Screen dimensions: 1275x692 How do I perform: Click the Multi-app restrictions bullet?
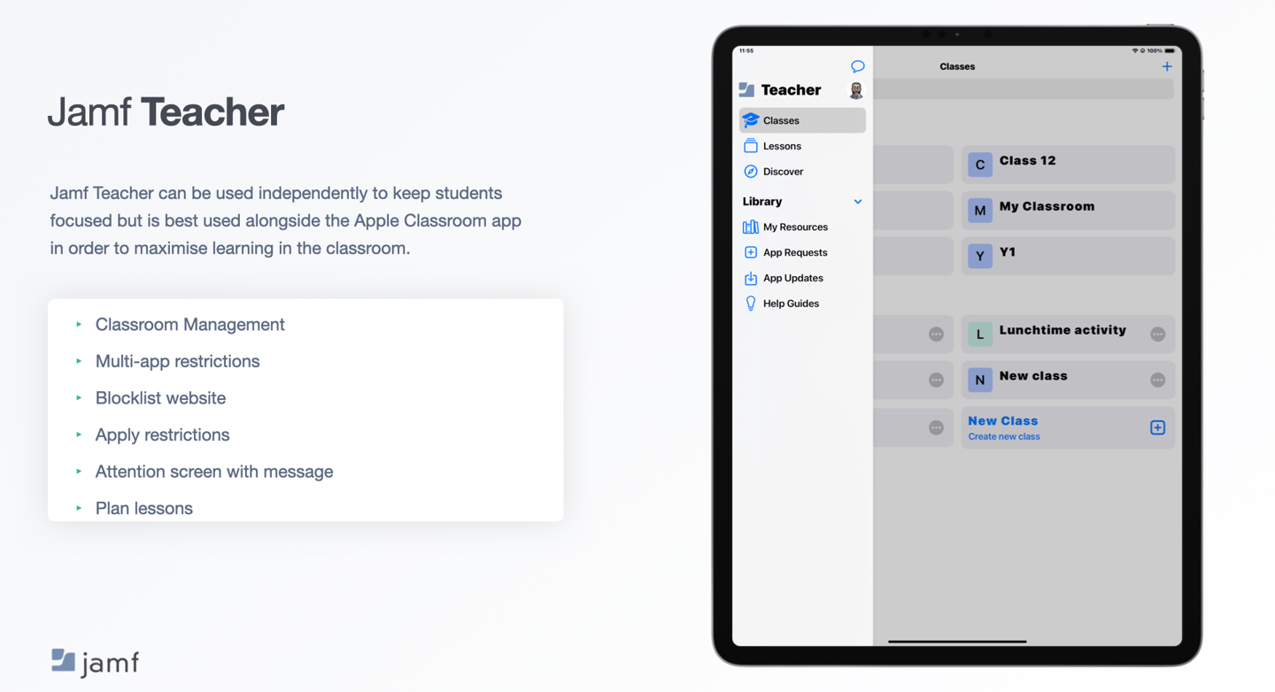pos(177,361)
